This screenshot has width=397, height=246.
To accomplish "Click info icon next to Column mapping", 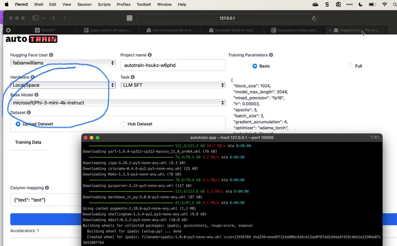I will pos(47,188).
